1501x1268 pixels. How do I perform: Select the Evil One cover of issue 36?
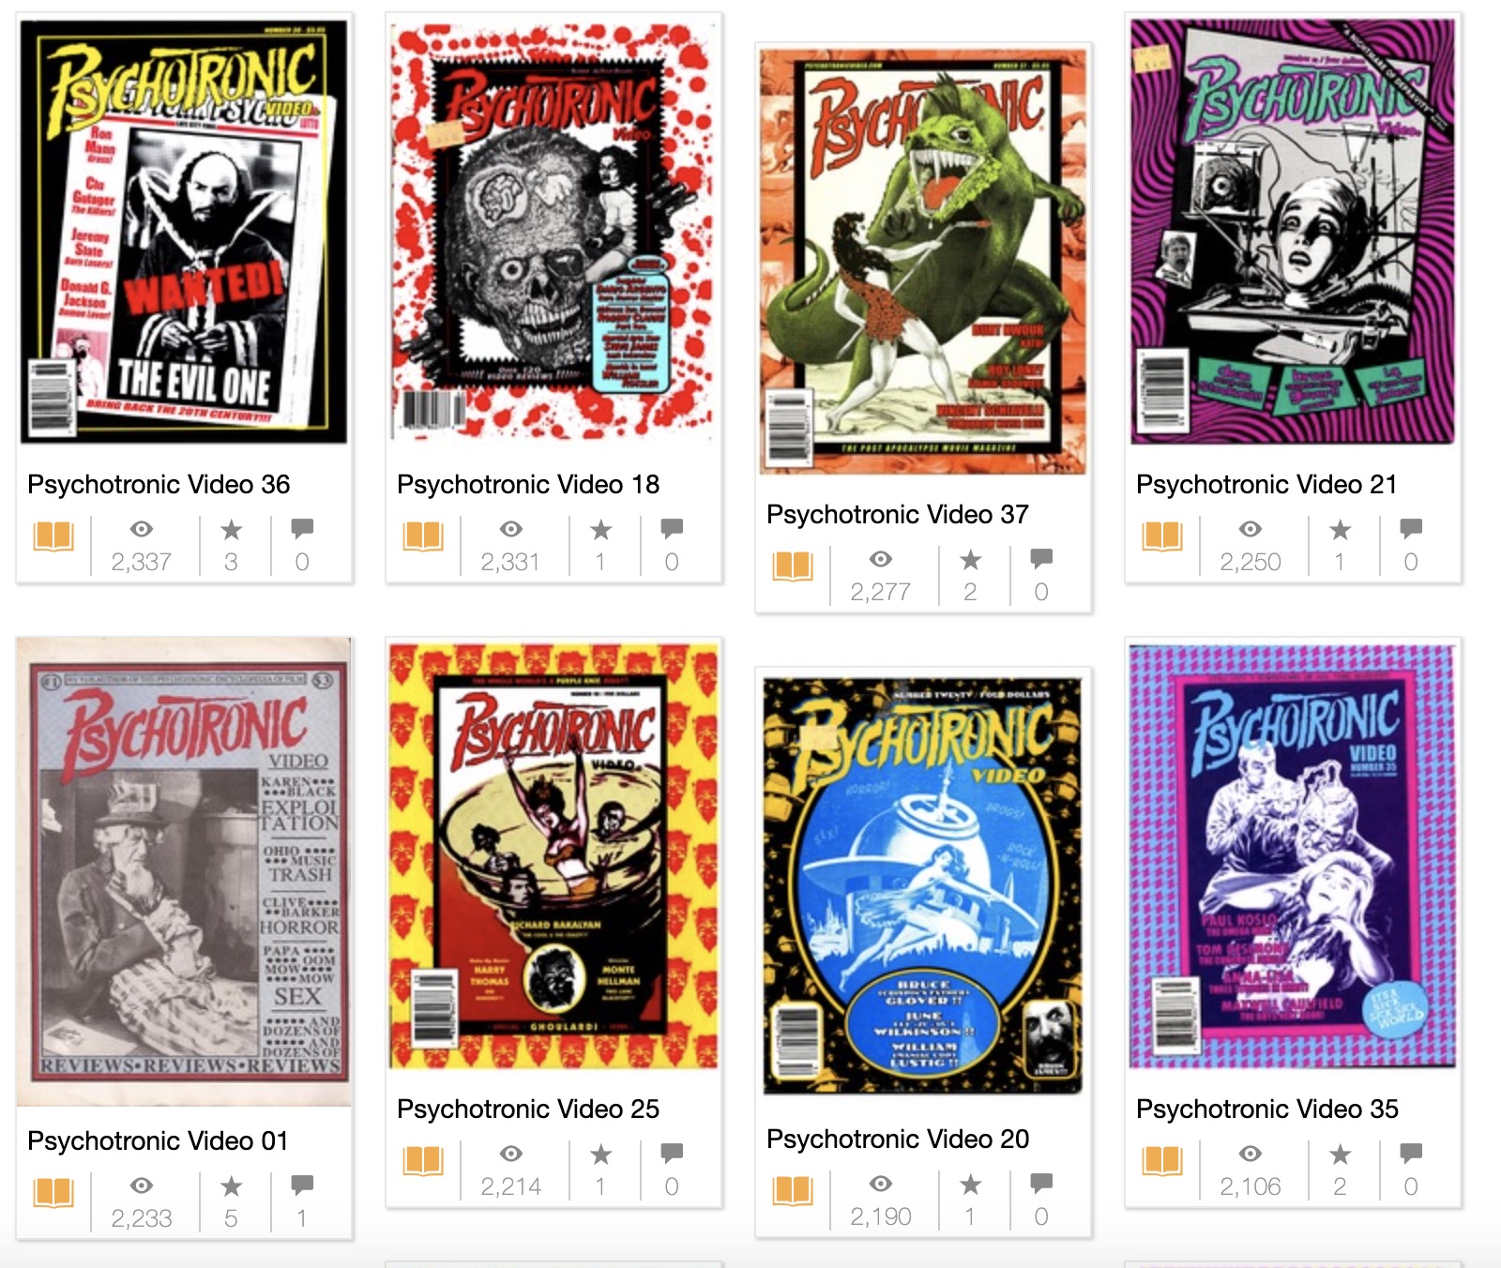pyautogui.click(x=184, y=231)
